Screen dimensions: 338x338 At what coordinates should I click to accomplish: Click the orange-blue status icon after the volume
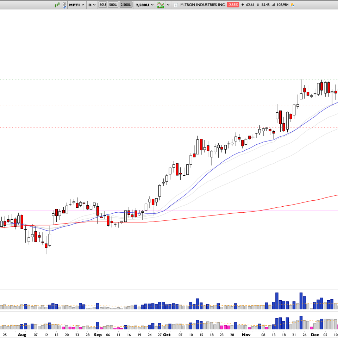click(x=292, y=5)
